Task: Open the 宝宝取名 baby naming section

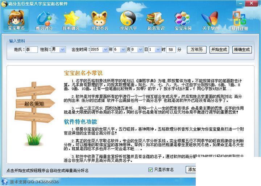Action: pos(16,20)
